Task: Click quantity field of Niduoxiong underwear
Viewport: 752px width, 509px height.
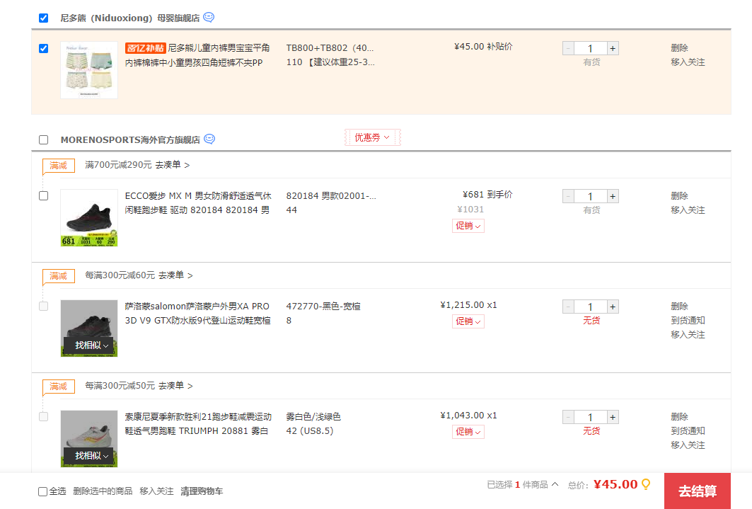Action: tap(591, 48)
